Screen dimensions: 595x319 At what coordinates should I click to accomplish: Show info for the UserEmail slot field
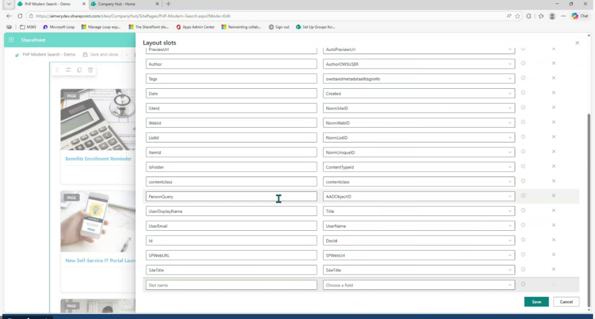point(523,226)
